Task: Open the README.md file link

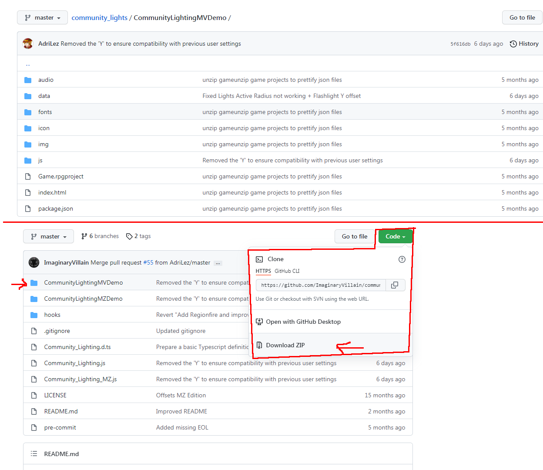Action: pos(61,411)
